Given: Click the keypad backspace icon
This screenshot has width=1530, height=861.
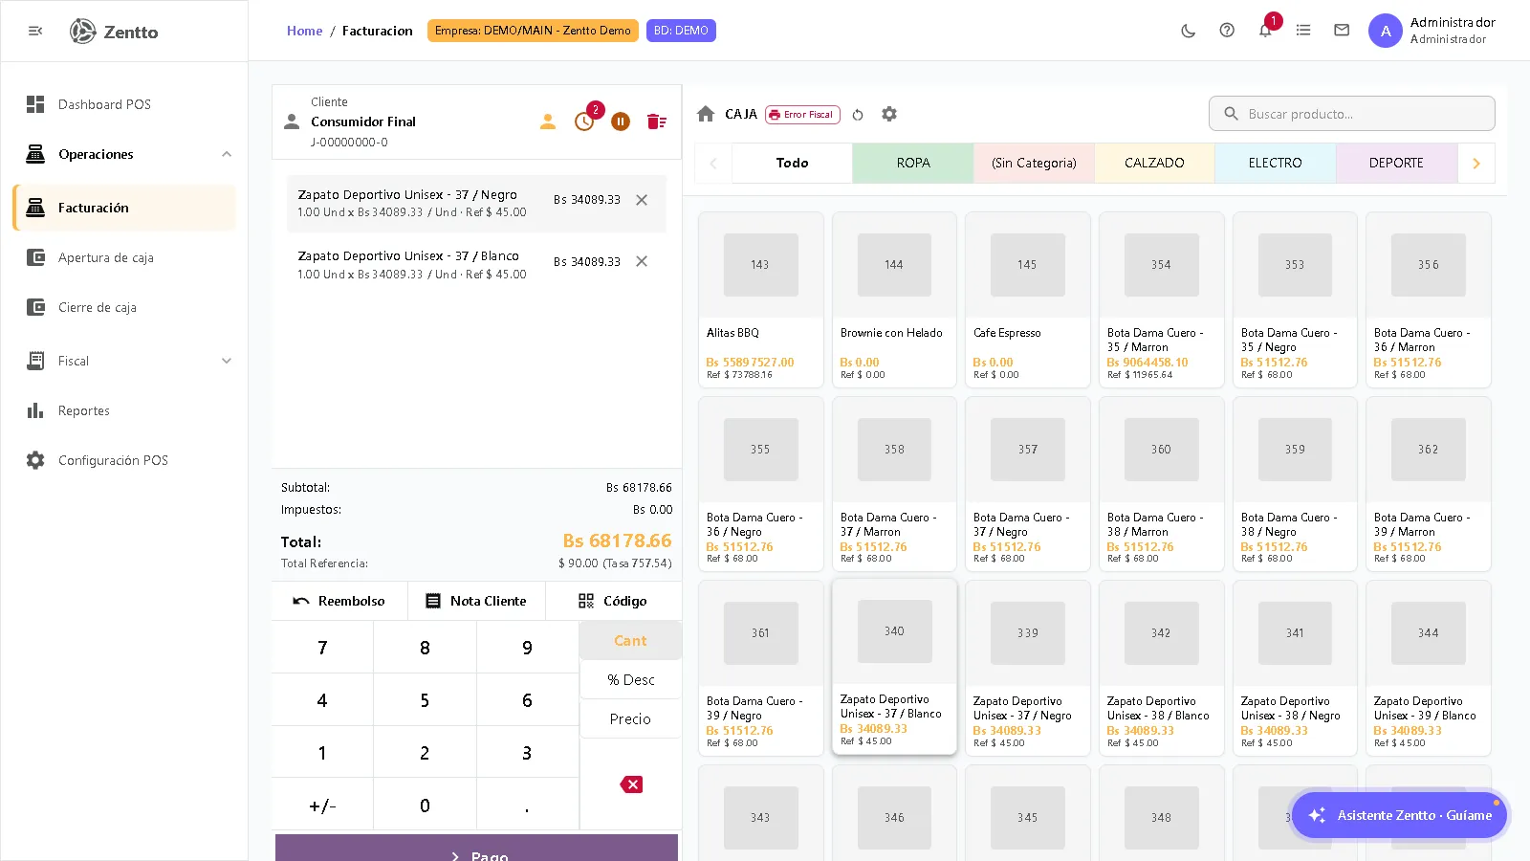Looking at the screenshot, I should point(631,784).
